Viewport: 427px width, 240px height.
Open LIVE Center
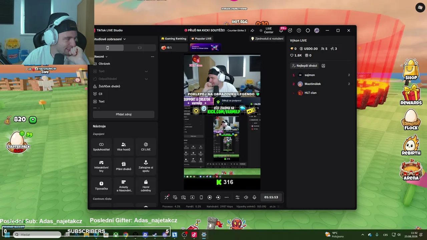pos(266,30)
